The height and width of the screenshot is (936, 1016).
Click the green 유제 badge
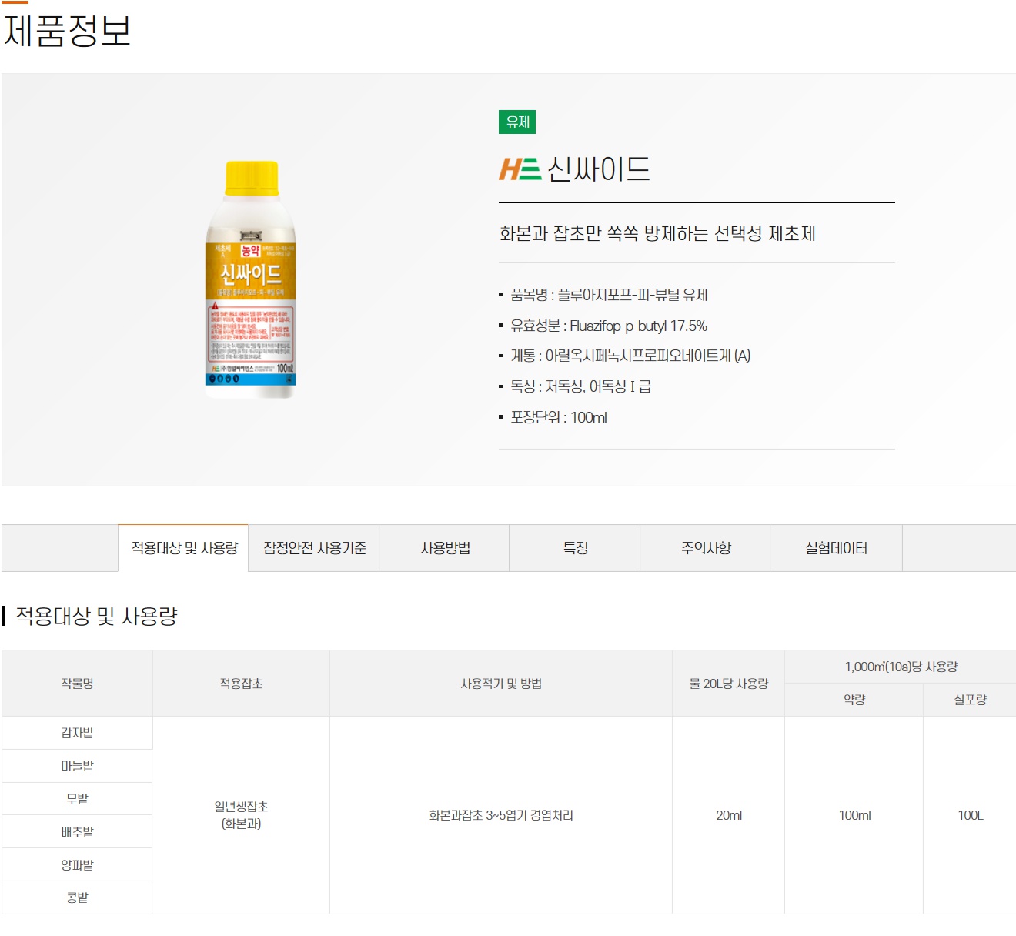517,122
